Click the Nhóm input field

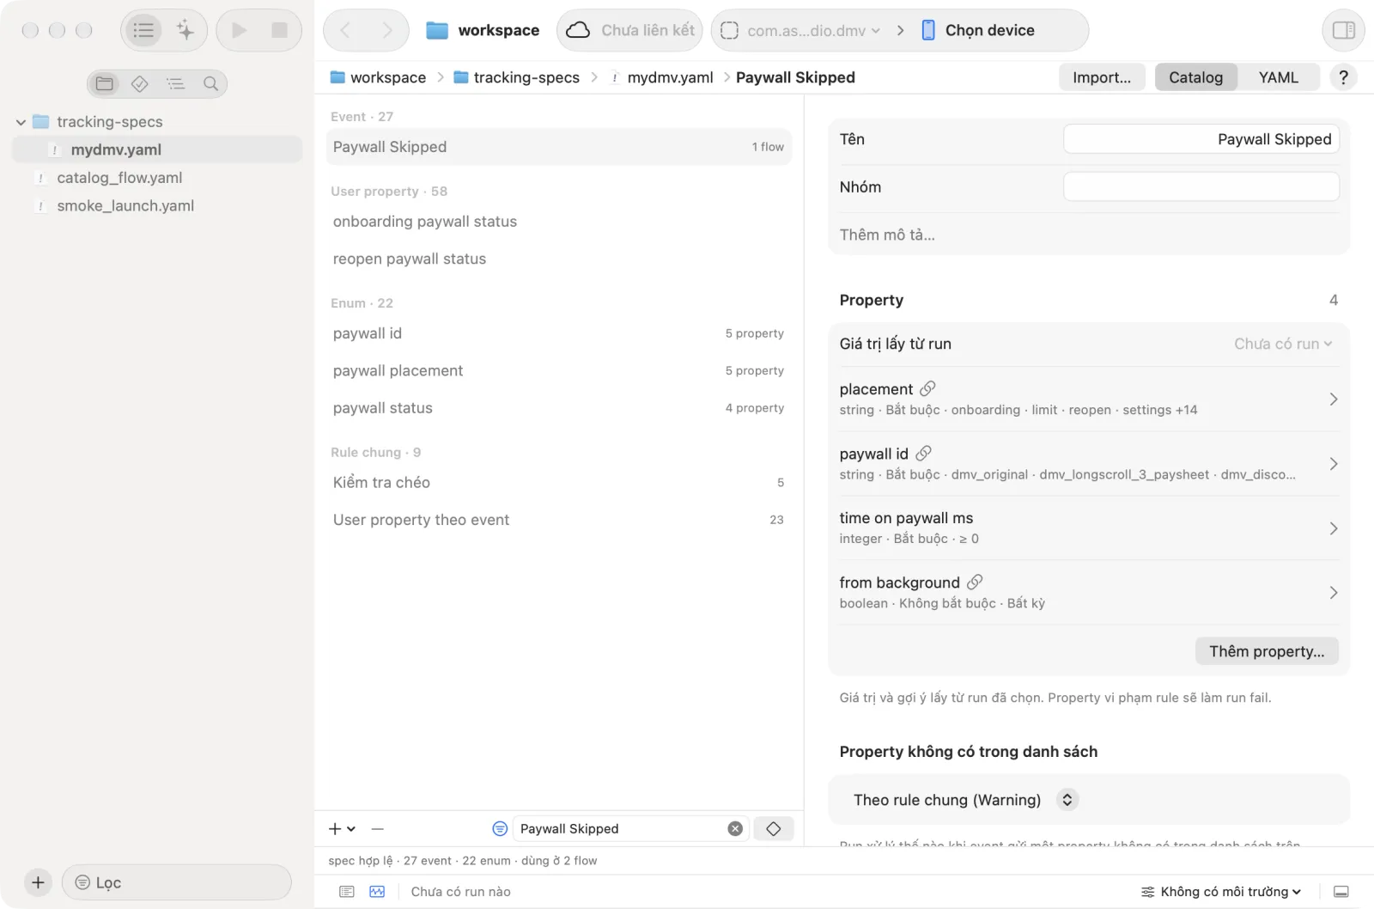[x=1201, y=187]
